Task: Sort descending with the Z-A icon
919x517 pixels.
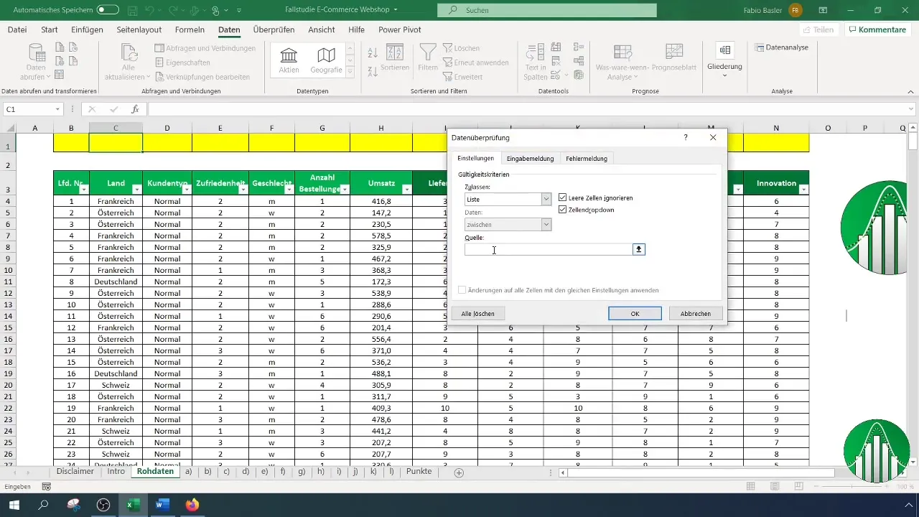Action: [x=373, y=71]
